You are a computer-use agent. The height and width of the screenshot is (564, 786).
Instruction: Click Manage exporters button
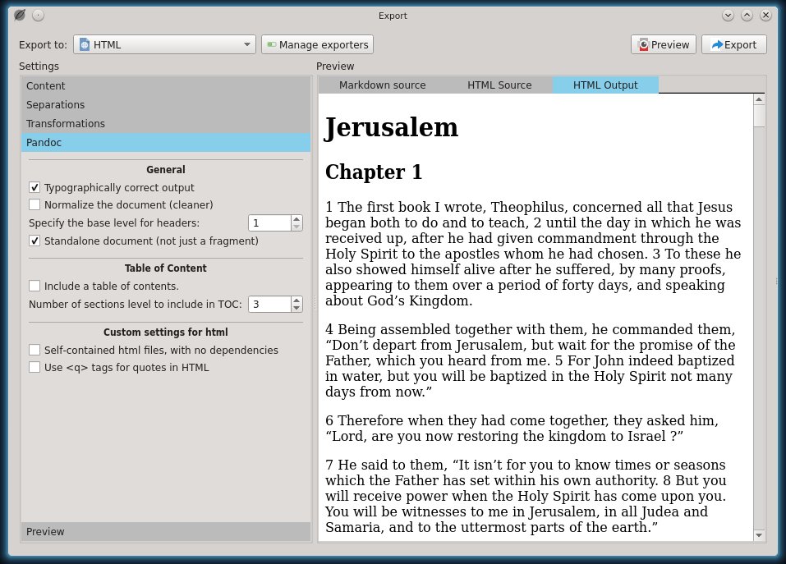click(x=317, y=44)
